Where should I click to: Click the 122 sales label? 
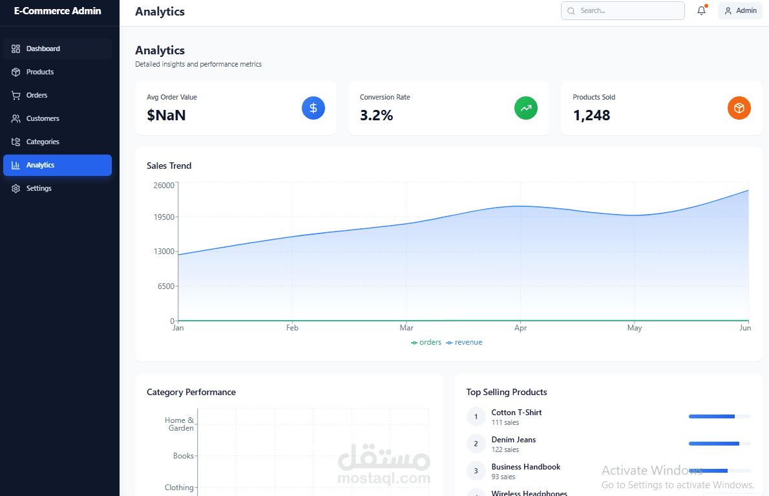505,450
